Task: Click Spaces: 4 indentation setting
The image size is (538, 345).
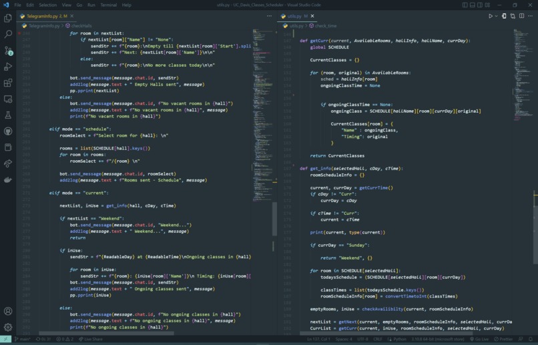Action: [344, 339]
